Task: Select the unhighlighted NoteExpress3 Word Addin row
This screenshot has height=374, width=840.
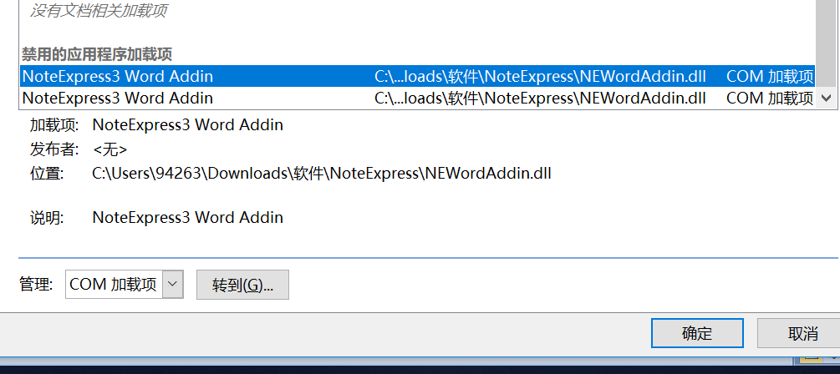Action: [x=417, y=98]
